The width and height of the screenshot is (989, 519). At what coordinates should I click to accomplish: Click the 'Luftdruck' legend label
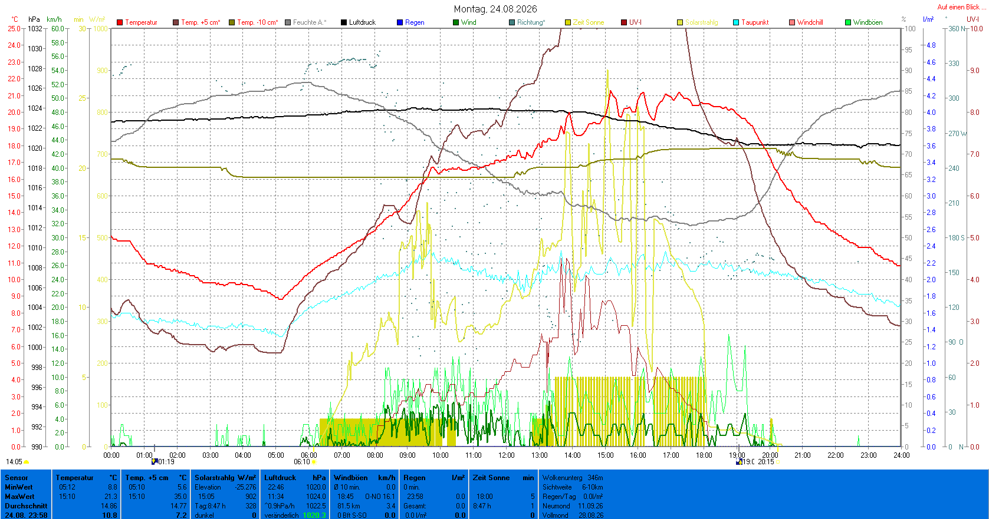(362, 22)
